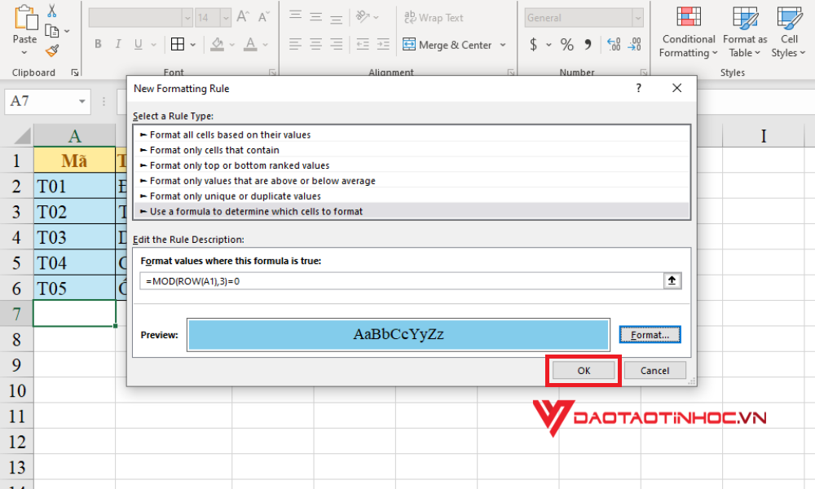815x489 pixels.
Task: Decrease font size with smaller A icon
Action: (x=264, y=17)
